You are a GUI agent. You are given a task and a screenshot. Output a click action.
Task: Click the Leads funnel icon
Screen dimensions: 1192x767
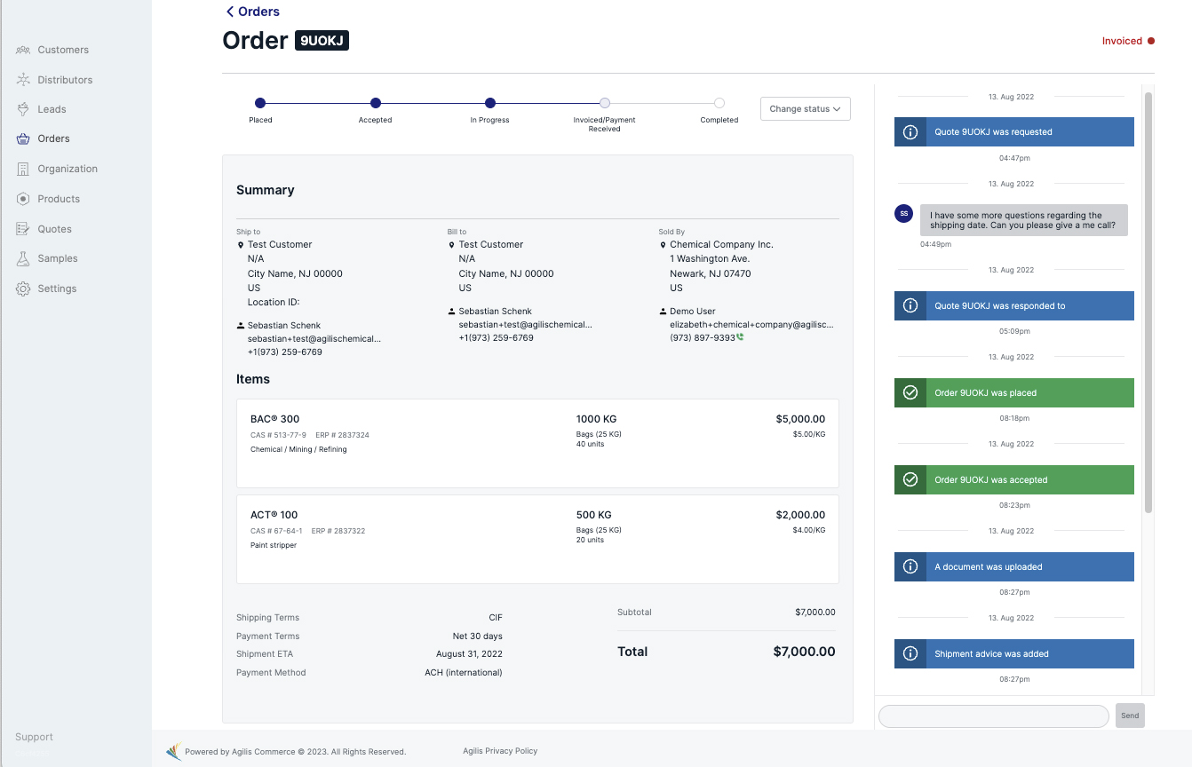point(23,109)
